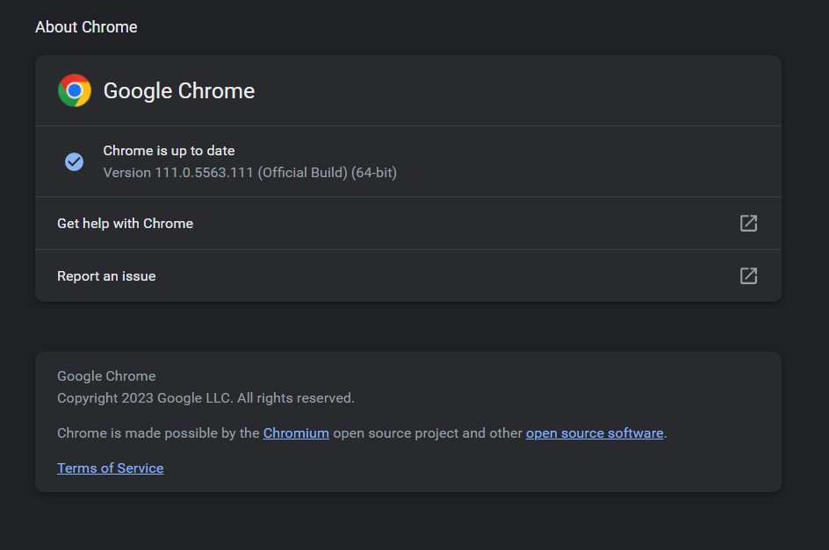Click the blue up-to-date checkmark icon
This screenshot has width=829, height=550.
tap(74, 161)
